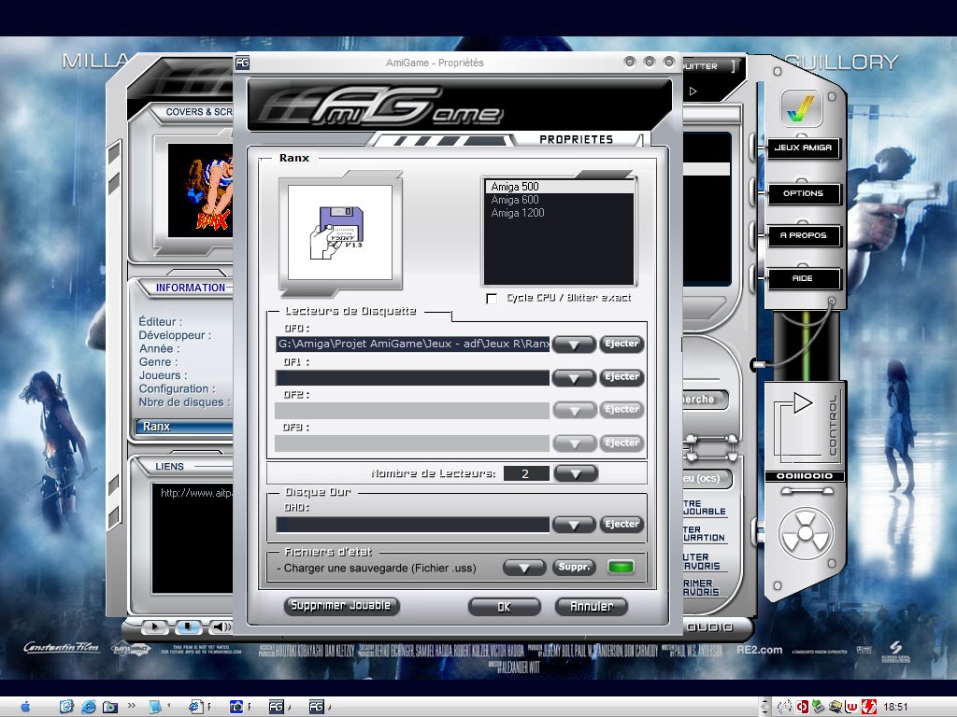Open OPTIONS in the main window
Viewport: 957px width, 717px height.
pos(803,193)
